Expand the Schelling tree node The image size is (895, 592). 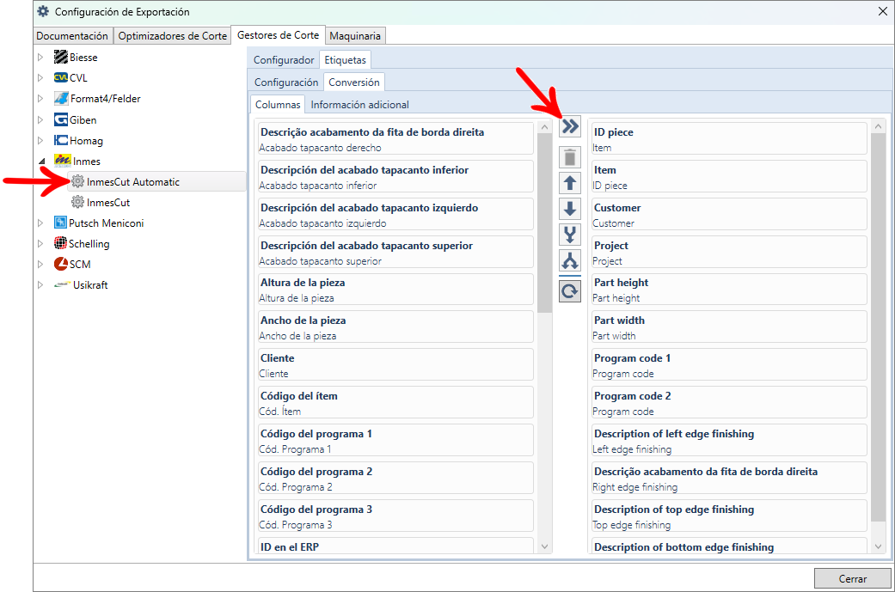pyautogui.click(x=40, y=244)
